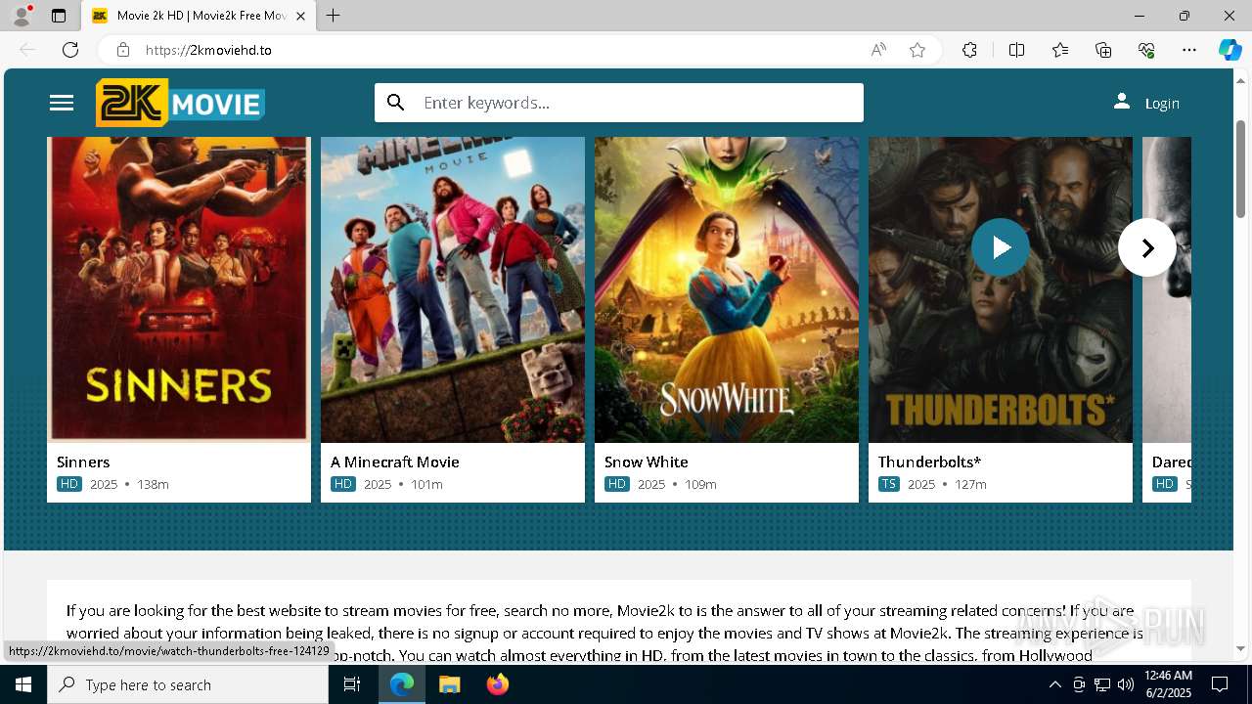Open the Tab actions menu icon
The width and height of the screenshot is (1252, 704).
pyautogui.click(x=59, y=16)
